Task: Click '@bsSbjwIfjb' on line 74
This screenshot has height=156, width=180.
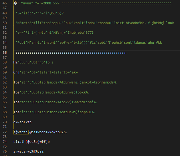Action: click(39, 142)
